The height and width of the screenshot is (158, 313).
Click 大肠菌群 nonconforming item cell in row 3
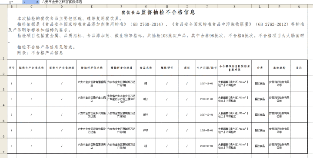click(235, 84)
